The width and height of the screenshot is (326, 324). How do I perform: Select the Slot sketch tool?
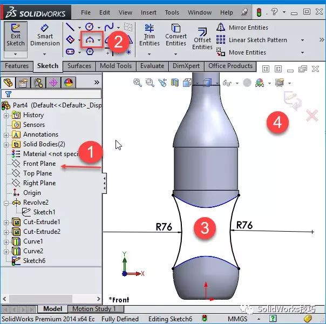[70, 51]
